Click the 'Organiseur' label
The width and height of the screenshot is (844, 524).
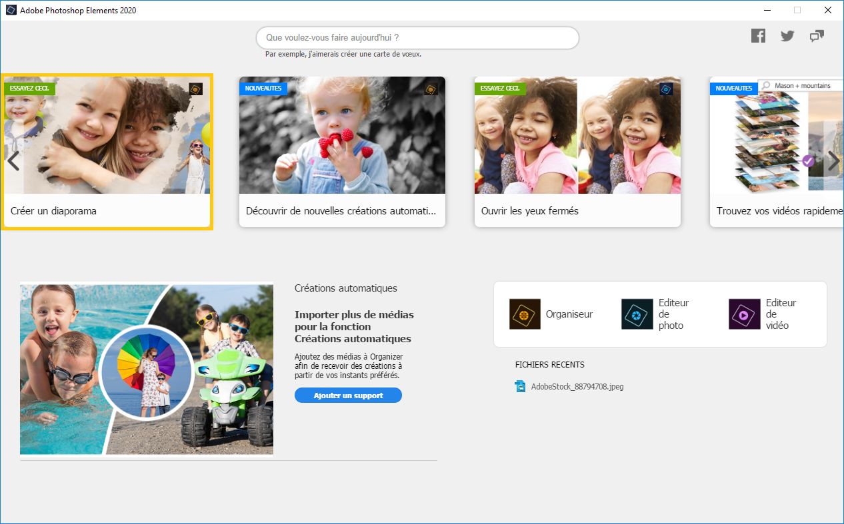[569, 314]
